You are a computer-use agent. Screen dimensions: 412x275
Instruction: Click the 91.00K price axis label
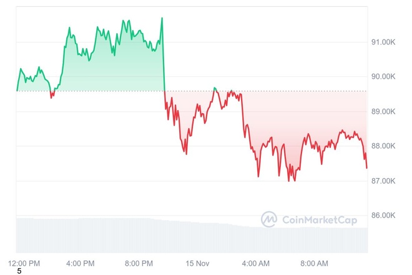385,42
